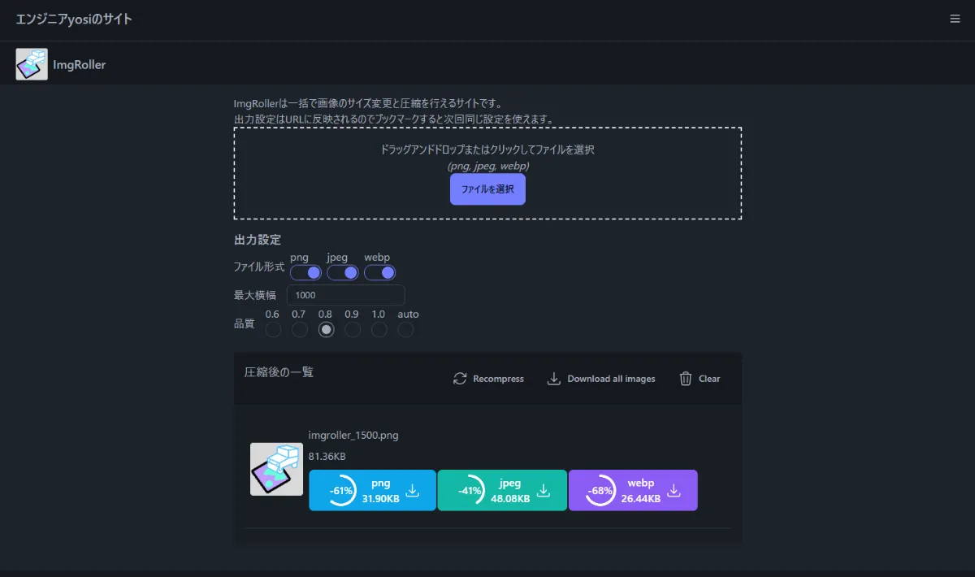
Task: Open the hamburger menu in the header
Action: coord(955,19)
